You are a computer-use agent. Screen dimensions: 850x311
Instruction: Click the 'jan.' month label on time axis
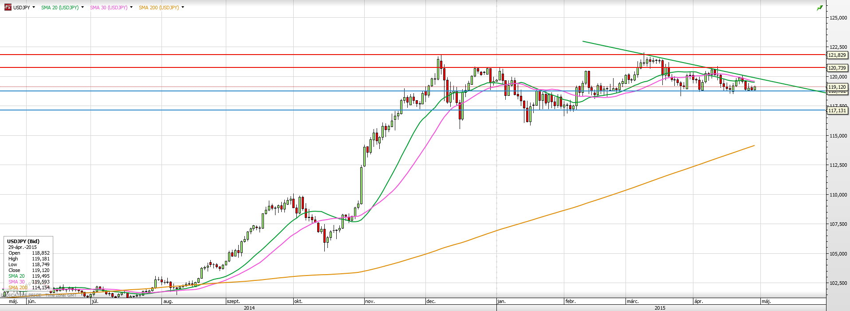(x=501, y=301)
